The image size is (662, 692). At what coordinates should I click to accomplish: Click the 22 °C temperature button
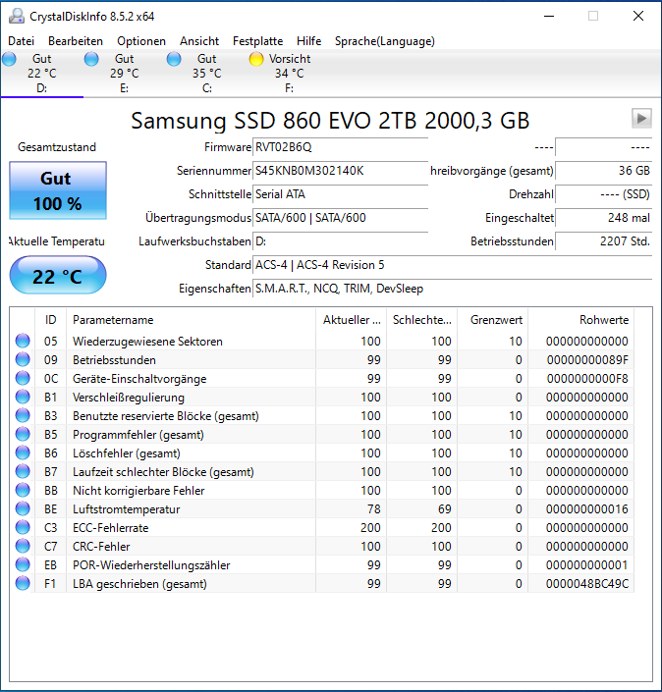tap(58, 275)
